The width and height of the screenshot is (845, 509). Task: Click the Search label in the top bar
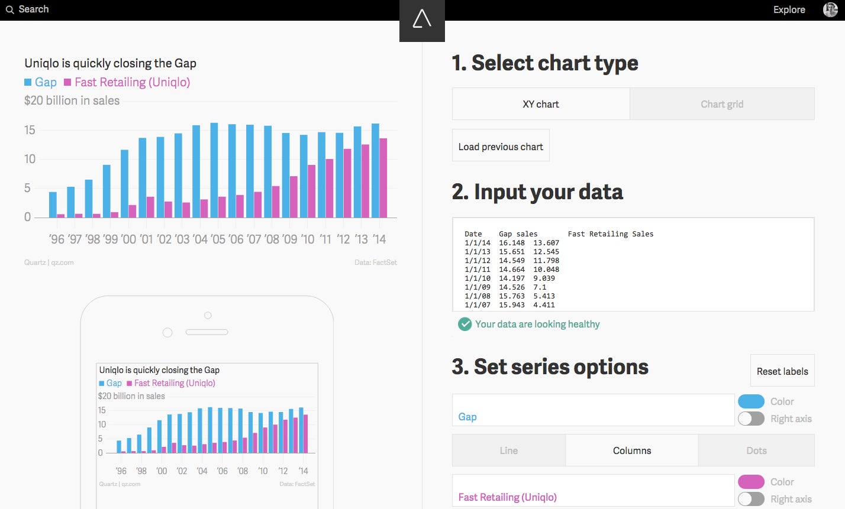coord(34,9)
